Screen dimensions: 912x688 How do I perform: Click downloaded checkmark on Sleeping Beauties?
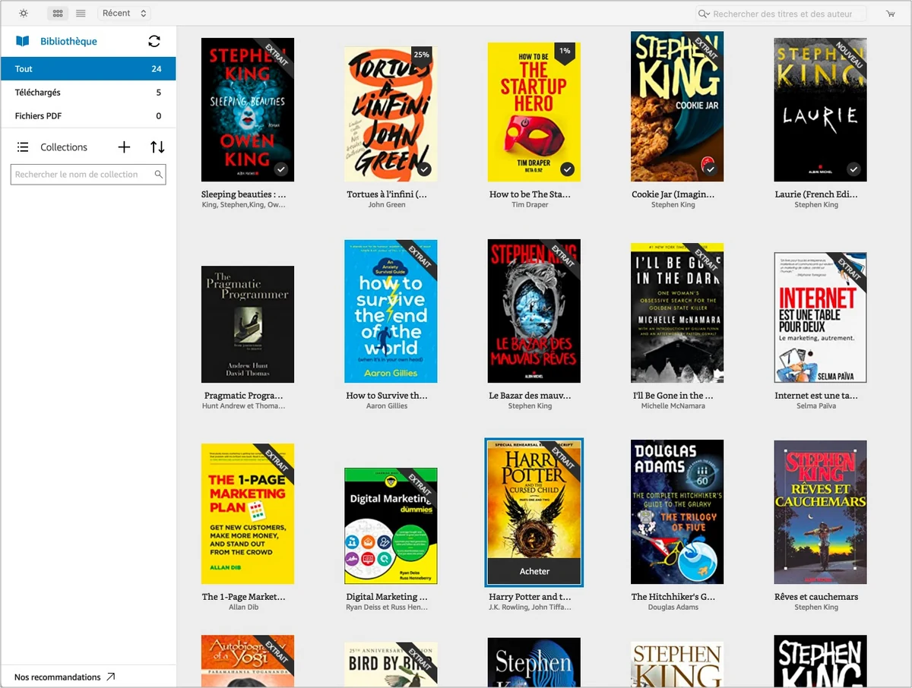pos(281,169)
